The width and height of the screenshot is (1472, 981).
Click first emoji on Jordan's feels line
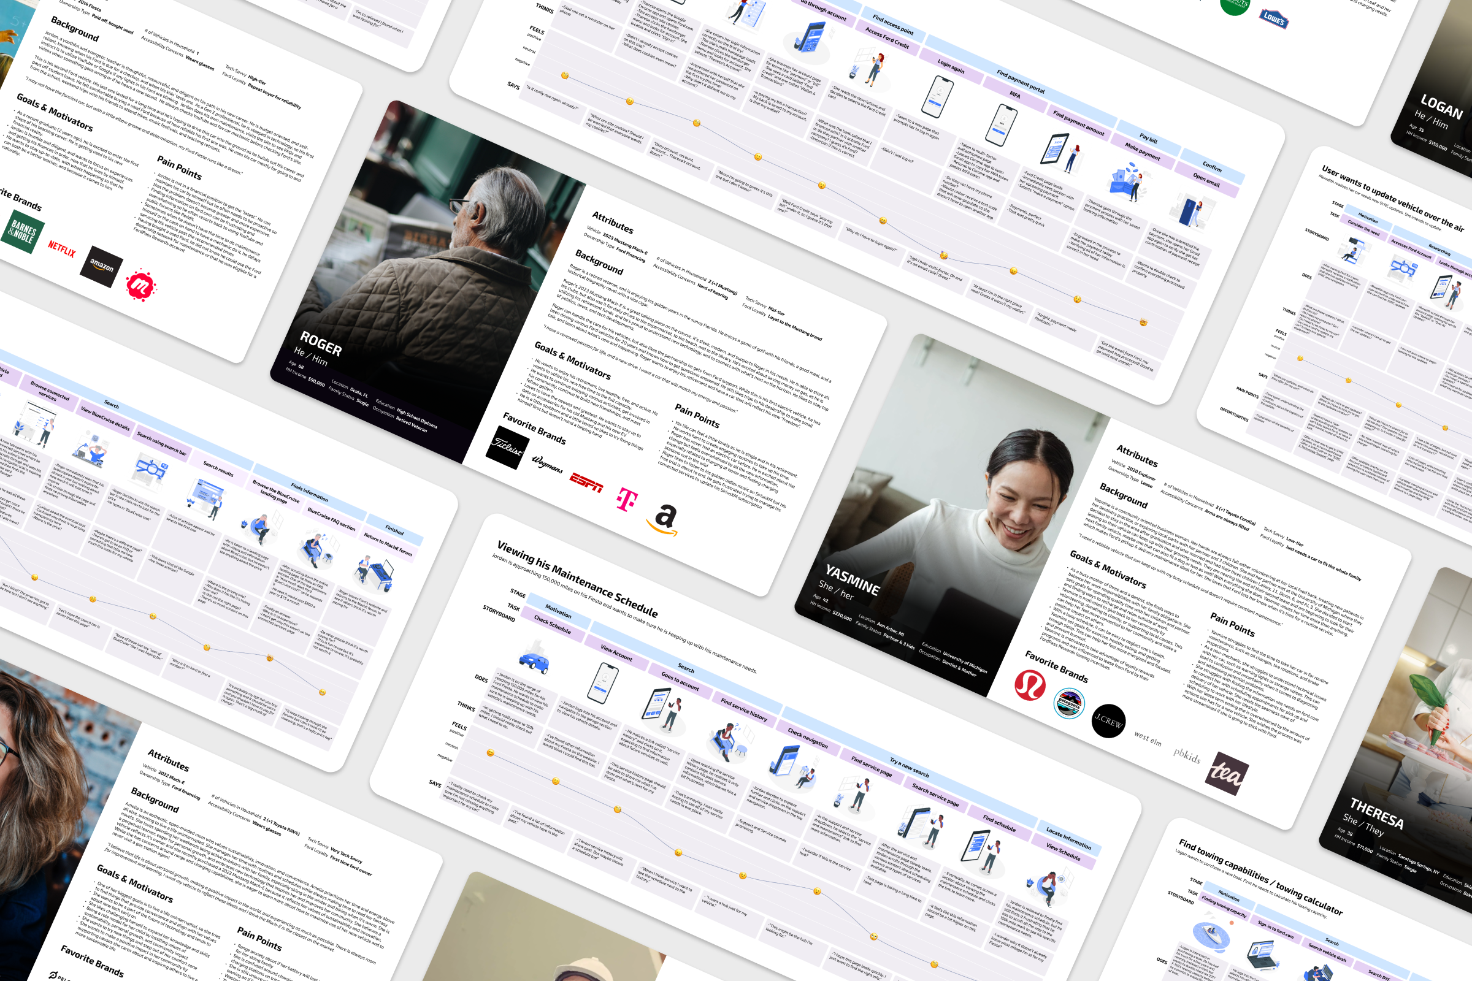491,754
